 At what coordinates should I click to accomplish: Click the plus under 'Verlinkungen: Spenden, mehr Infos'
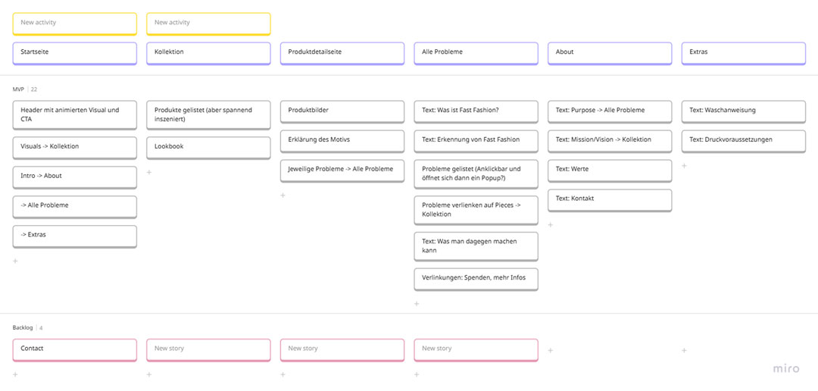coord(417,303)
